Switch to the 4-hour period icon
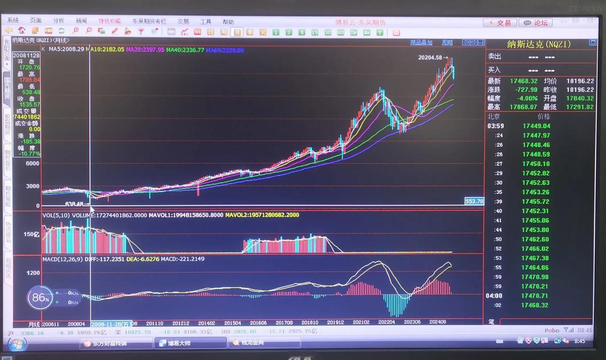The height and width of the screenshot is (360, 606). (366, 32)
